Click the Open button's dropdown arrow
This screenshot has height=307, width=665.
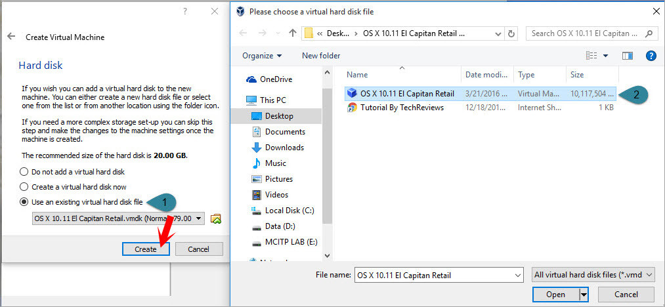[584, 295]
